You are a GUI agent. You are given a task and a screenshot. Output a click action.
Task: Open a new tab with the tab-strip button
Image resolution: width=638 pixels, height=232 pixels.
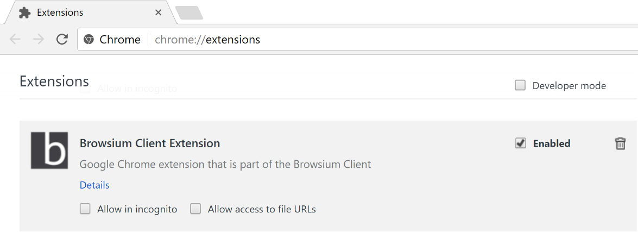[x=189, y=13]
